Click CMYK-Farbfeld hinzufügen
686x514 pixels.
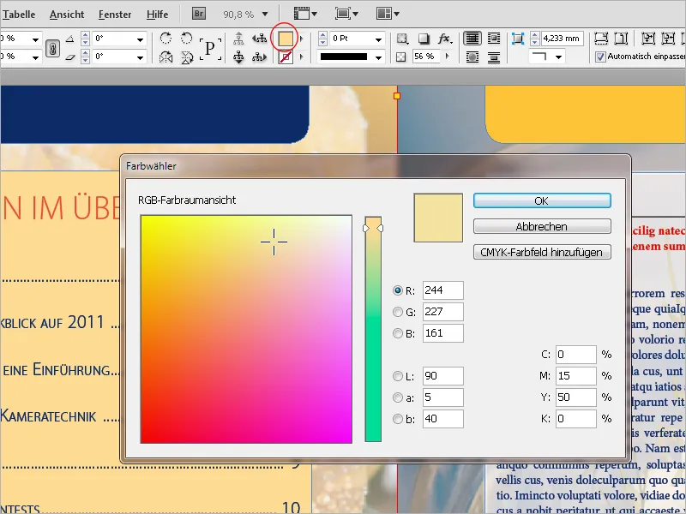pos(542,252)
